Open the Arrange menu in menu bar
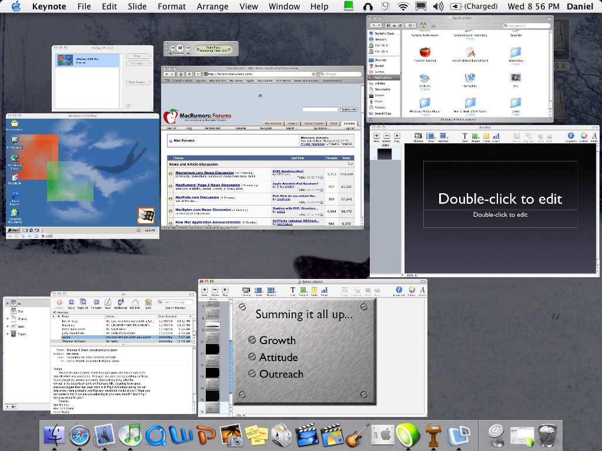602x451 pixels. click(212, 6)
